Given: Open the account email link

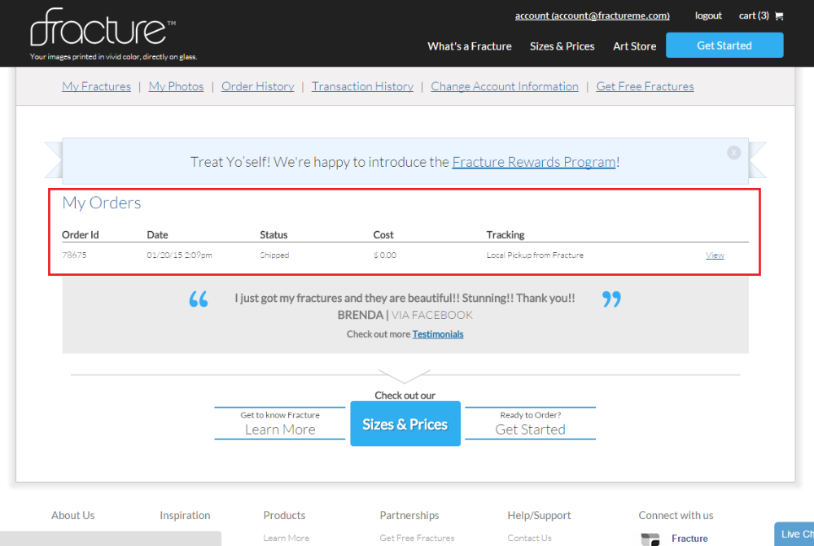Looking at the screenshot, I should pyautogui.click(x=592, y=15).
